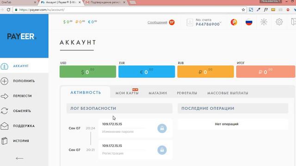Click the orange ruble currency icon
Image resolution: width=296 pixels, height=166 pixels.
click(234, 23)
